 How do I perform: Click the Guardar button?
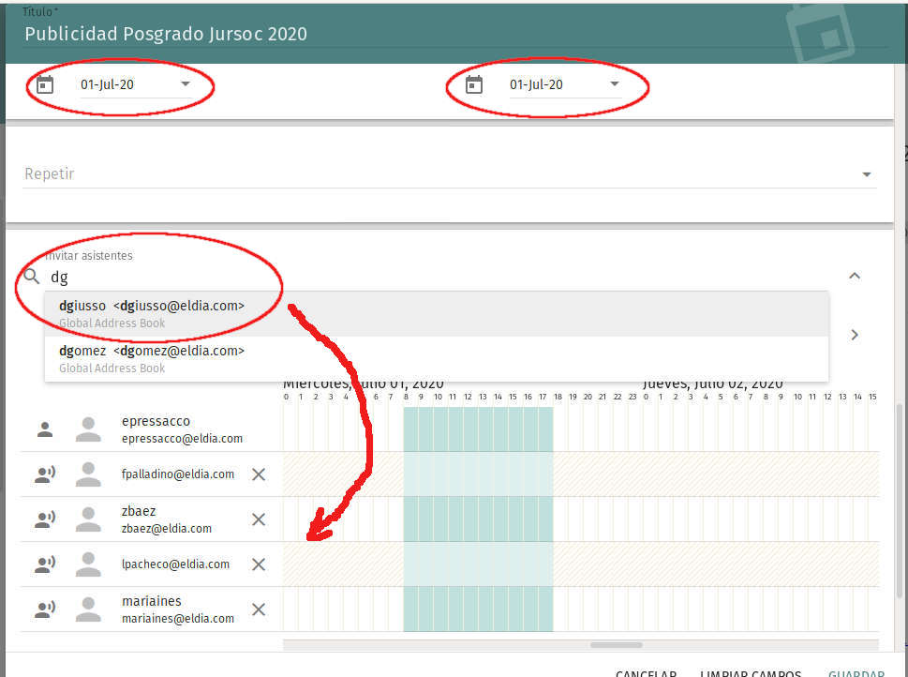856,672
